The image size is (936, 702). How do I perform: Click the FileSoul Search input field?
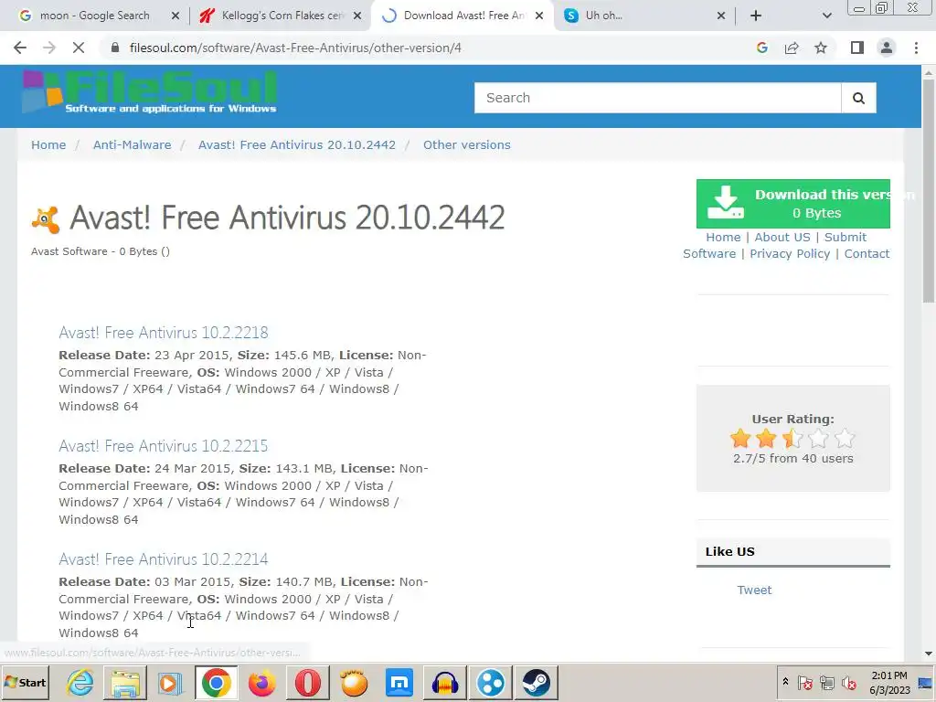[658, 98]
